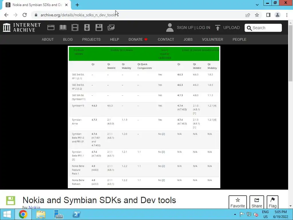Screen dimensions: 293x220
Task: Click the SIGN UP link
Action: coord(185,27)
